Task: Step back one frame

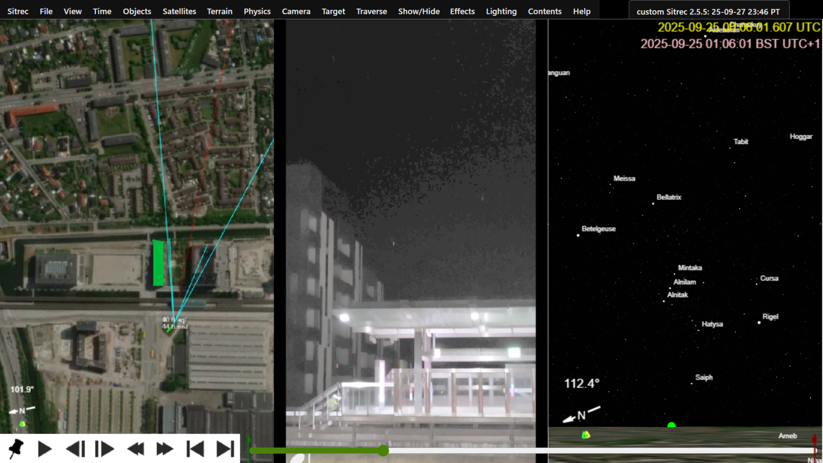Action: [75, 449]
